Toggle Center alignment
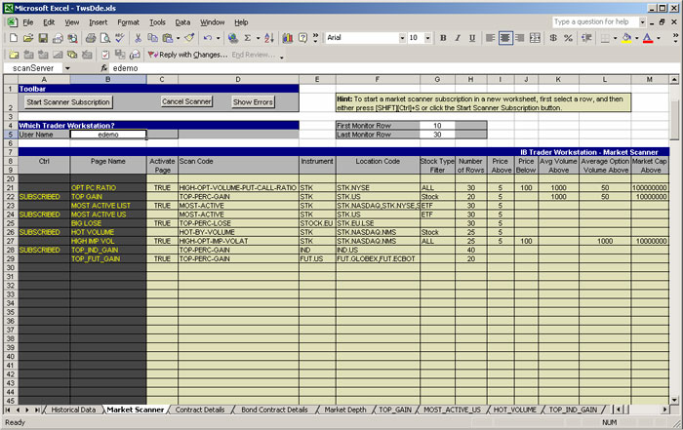 click(x=505, y=38)
